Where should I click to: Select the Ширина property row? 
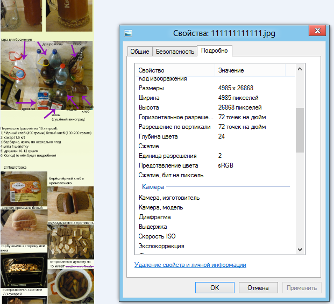click(215, 98)
